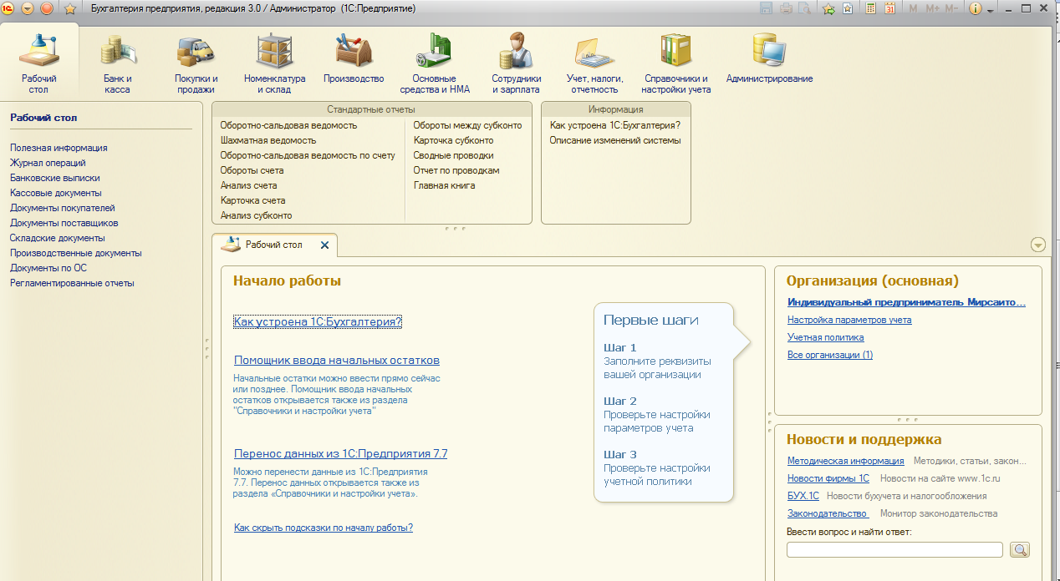Screen dimensions: 1060x581
Task: Open Учет, налоги, отчетность section
Action: (x=594, y=63)
